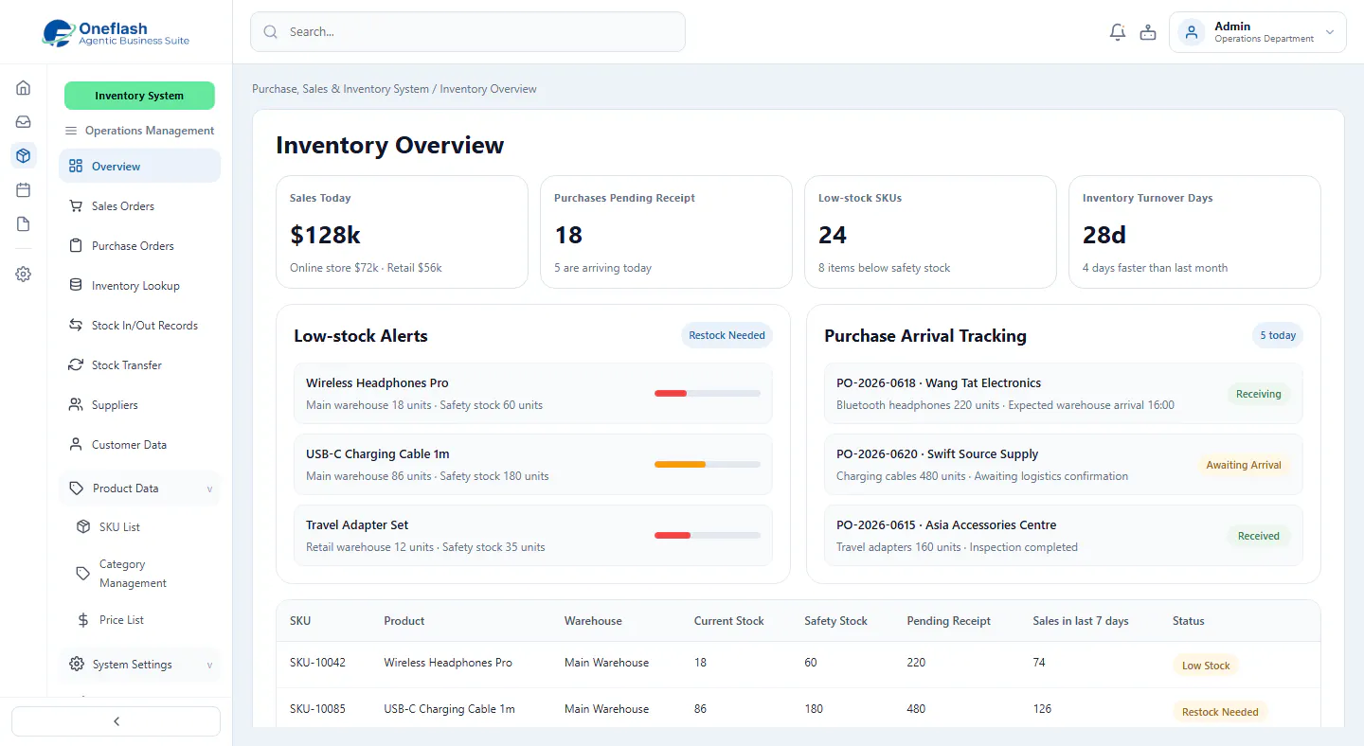Open the Purchases Pending Receipt card
Screen dimensions: 1364x746
pos(666,232)
